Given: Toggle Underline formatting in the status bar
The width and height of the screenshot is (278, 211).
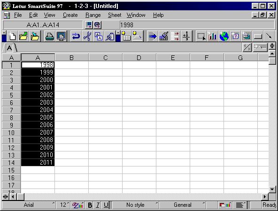Looking at the screenshot, I should [x=106, y=205].
